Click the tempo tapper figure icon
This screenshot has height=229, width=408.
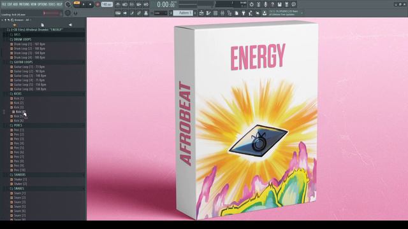pos(251,13)
